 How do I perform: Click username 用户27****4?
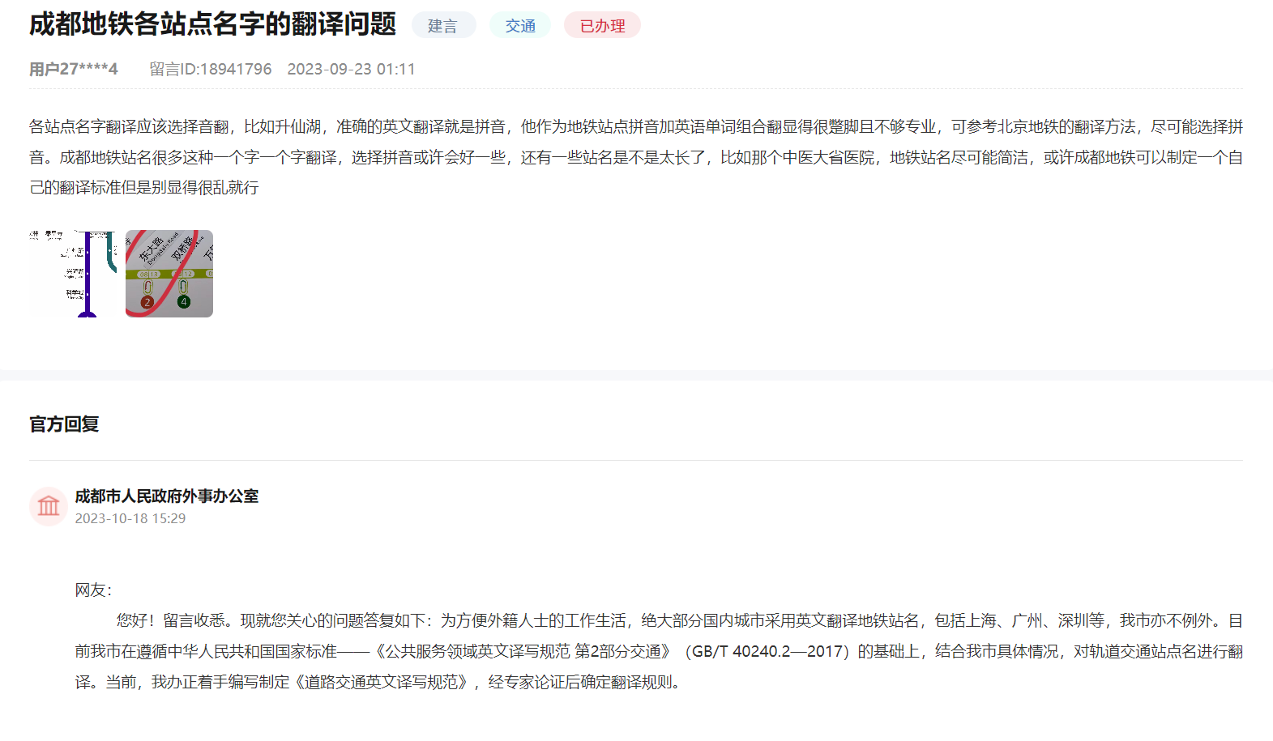tap(74, 69)
